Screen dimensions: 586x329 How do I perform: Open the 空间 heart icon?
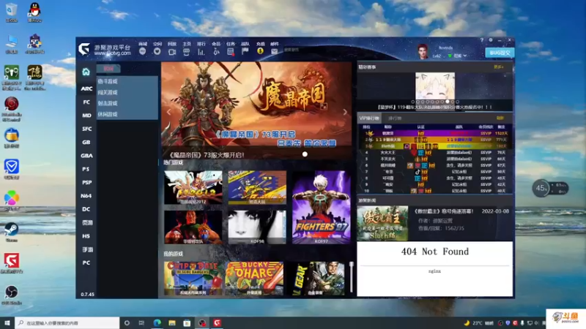click(157, 51)
